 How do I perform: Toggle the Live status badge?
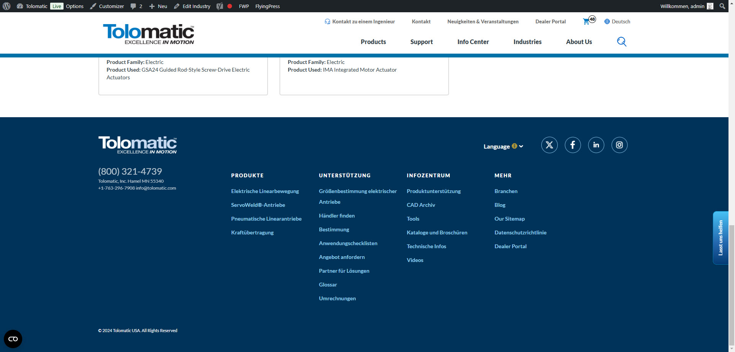click(x=57, y=6)
